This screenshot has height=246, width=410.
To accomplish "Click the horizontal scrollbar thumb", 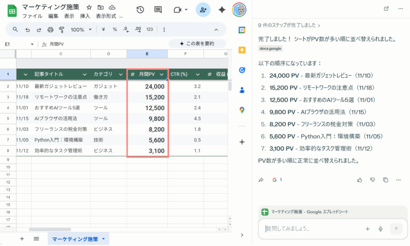I will [50, 230].
